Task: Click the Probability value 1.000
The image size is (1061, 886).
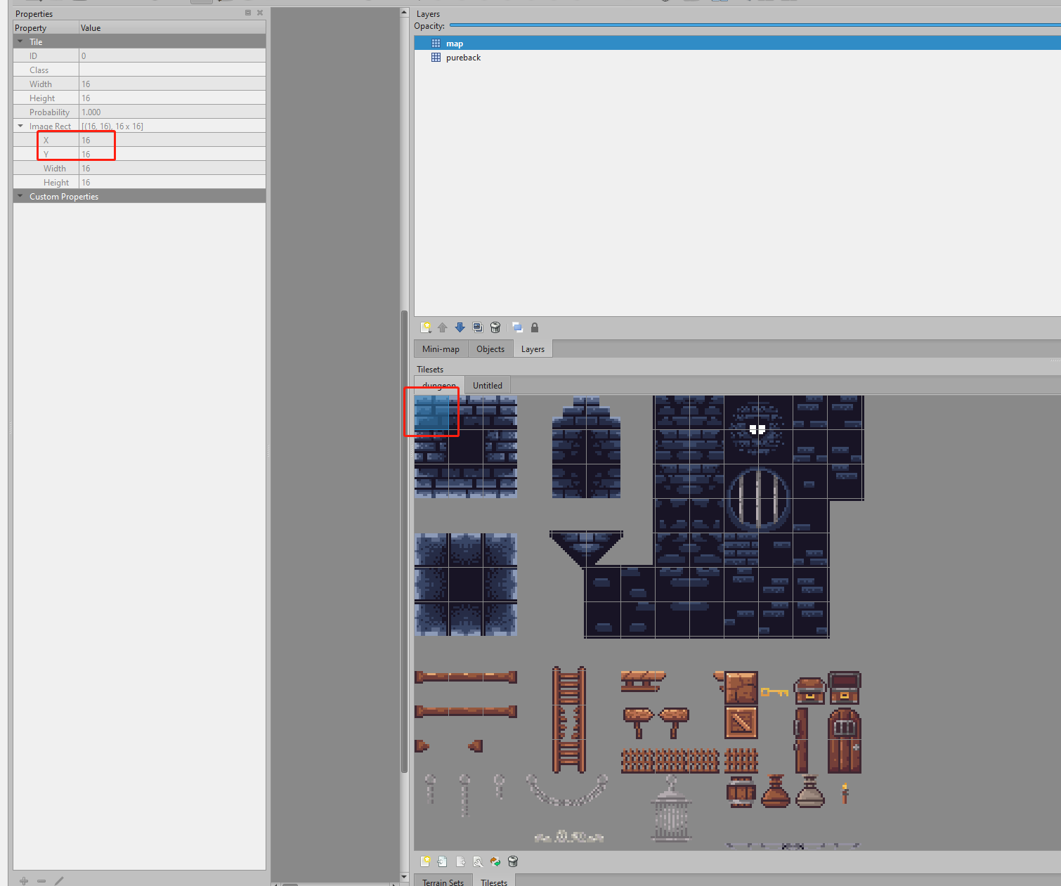Action: [x=172, y=112]
